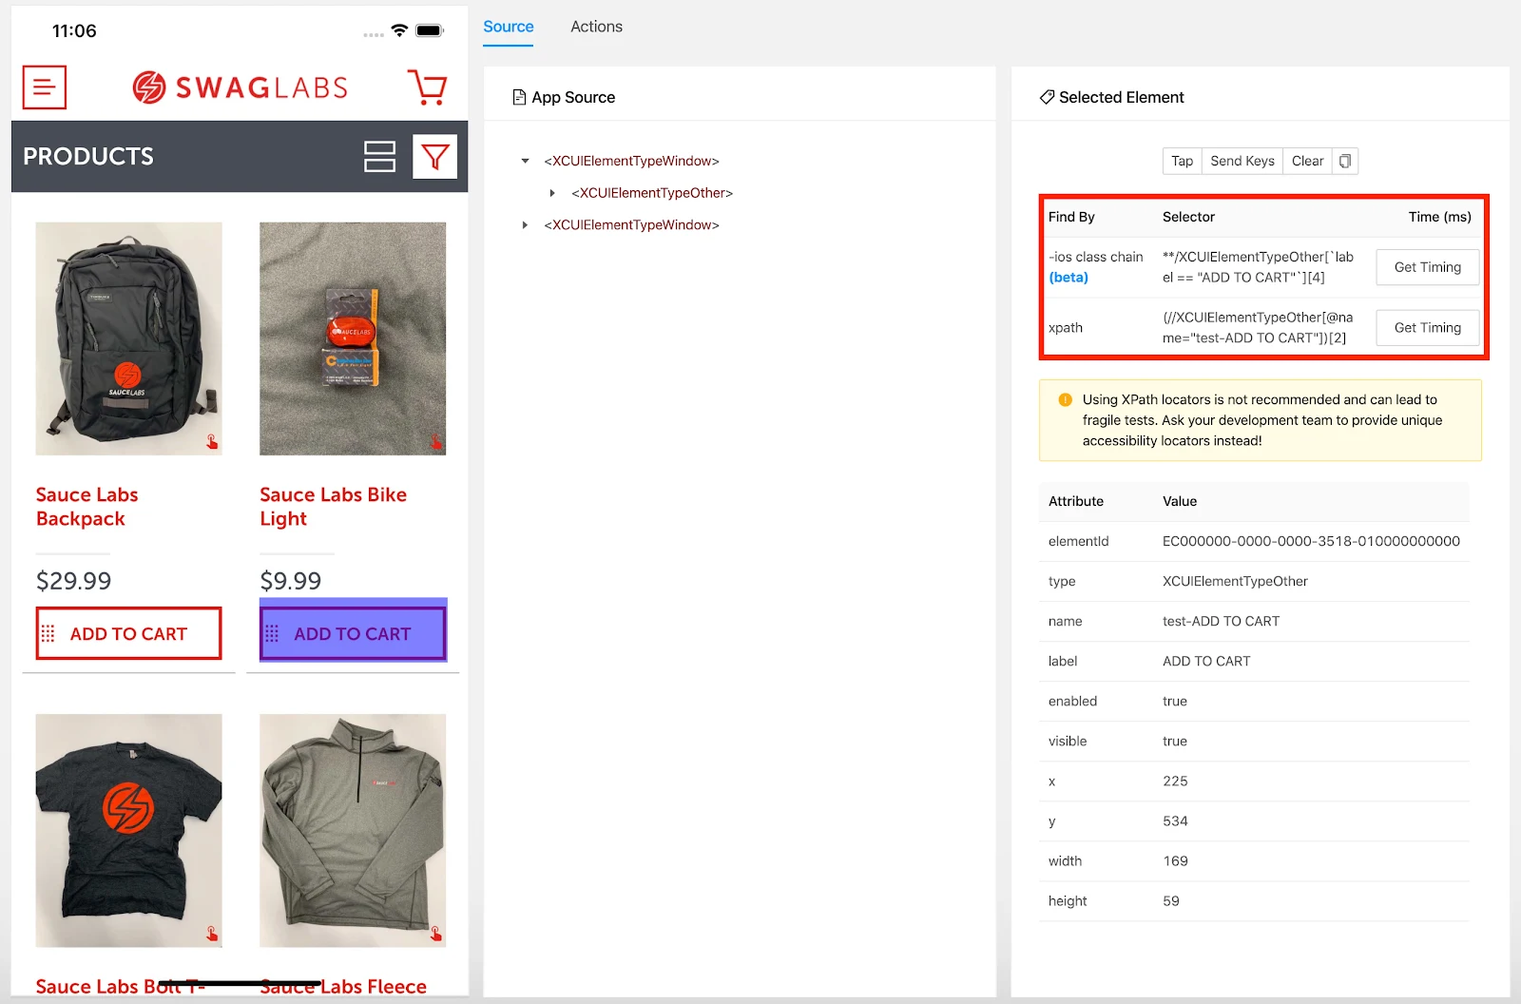Click the 11:06 clock in status bar
The height and width of the screenshot is (1004, 1521).
click(74, 30)
